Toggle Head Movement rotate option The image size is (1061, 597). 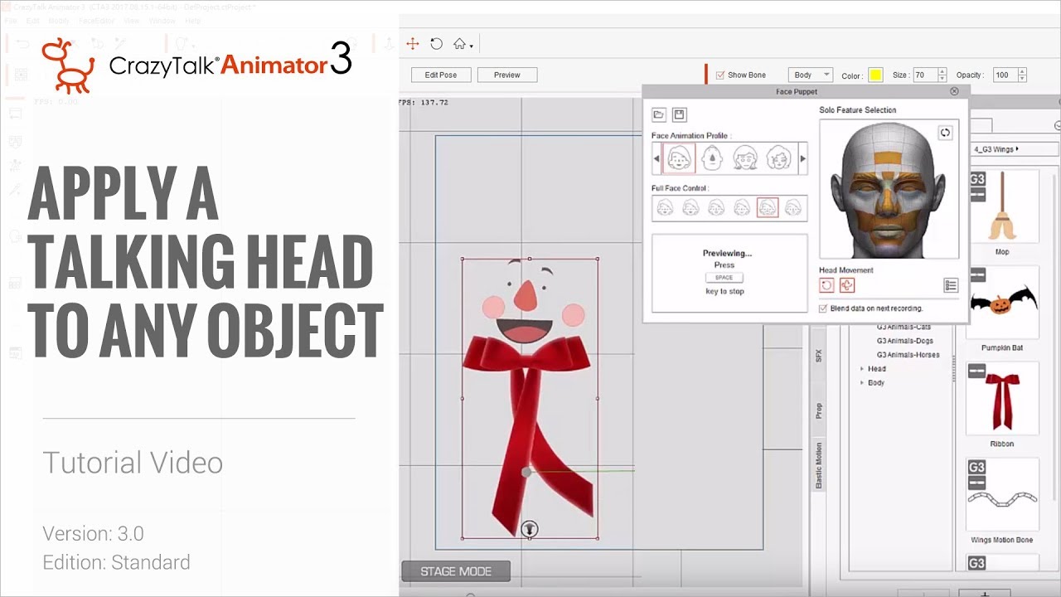[826, 285]
